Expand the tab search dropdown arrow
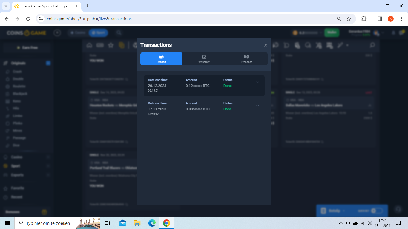The image size is (408, 229). click(x=6, y=6)
